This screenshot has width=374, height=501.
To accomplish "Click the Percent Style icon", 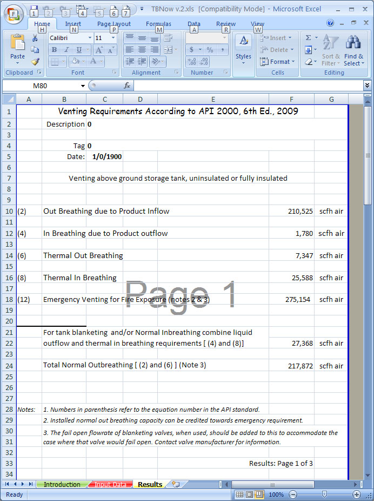I will [x=210, y=50].
